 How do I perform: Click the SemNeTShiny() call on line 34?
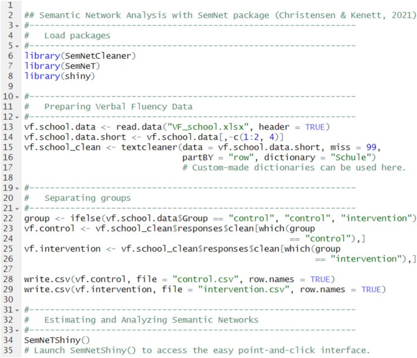57,340
